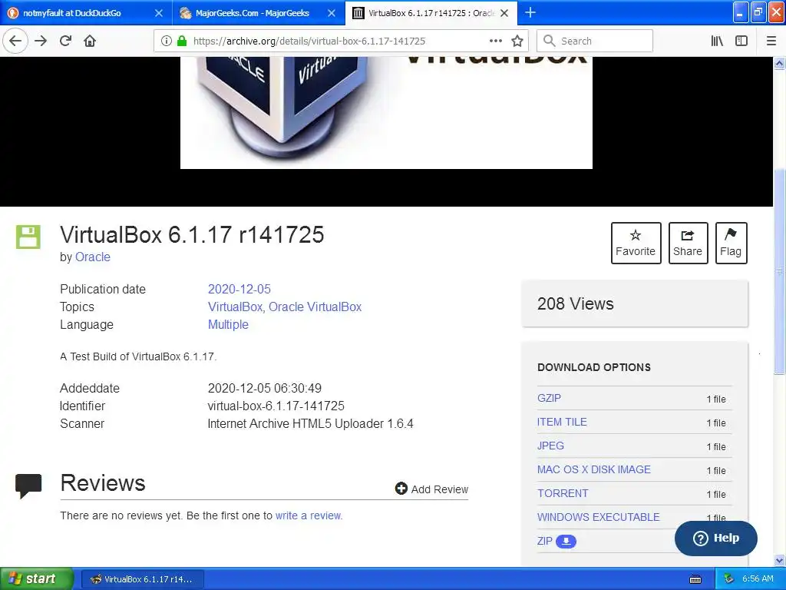Open publication date 2020-12-05 link

pos(239,289)
